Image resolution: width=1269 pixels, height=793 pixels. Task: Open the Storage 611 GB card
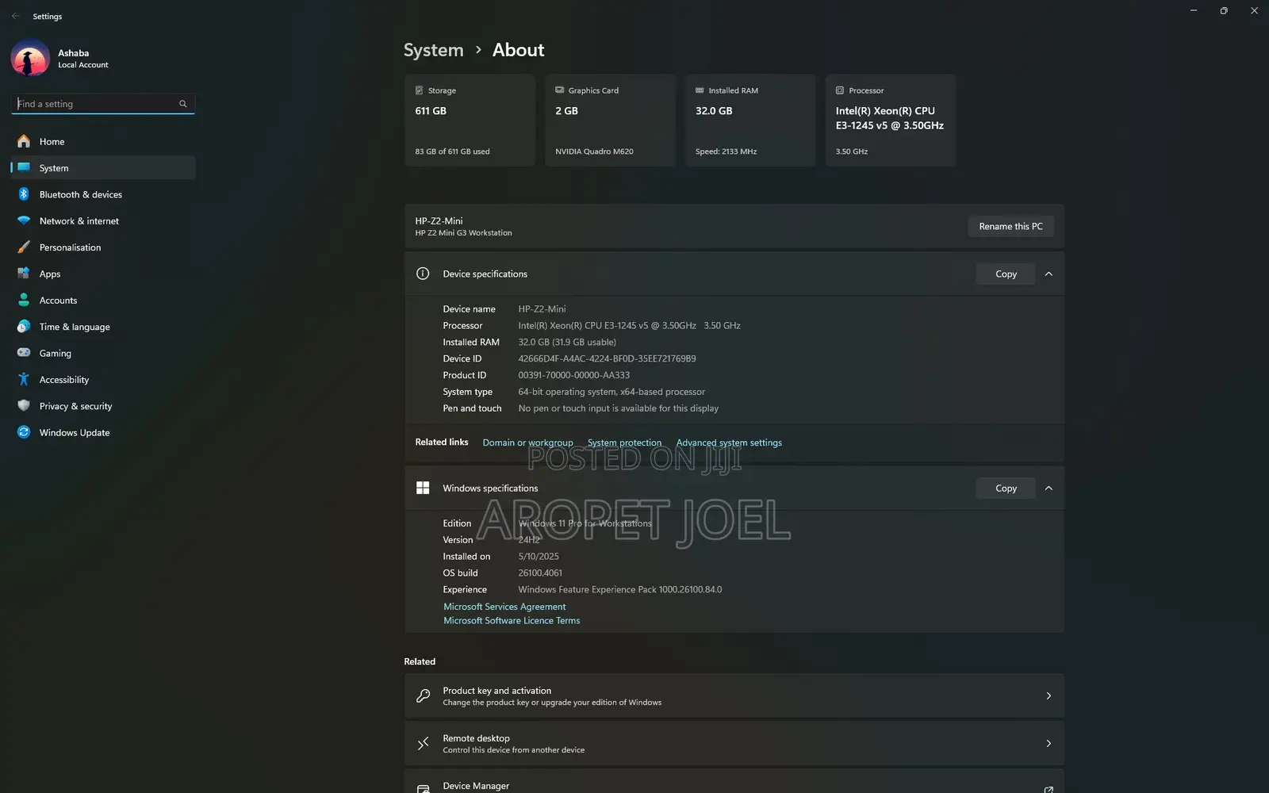click(x=470, y=121)
